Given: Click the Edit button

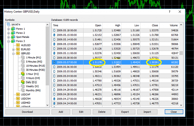Looking at the screenshot, I should (81, 112).
